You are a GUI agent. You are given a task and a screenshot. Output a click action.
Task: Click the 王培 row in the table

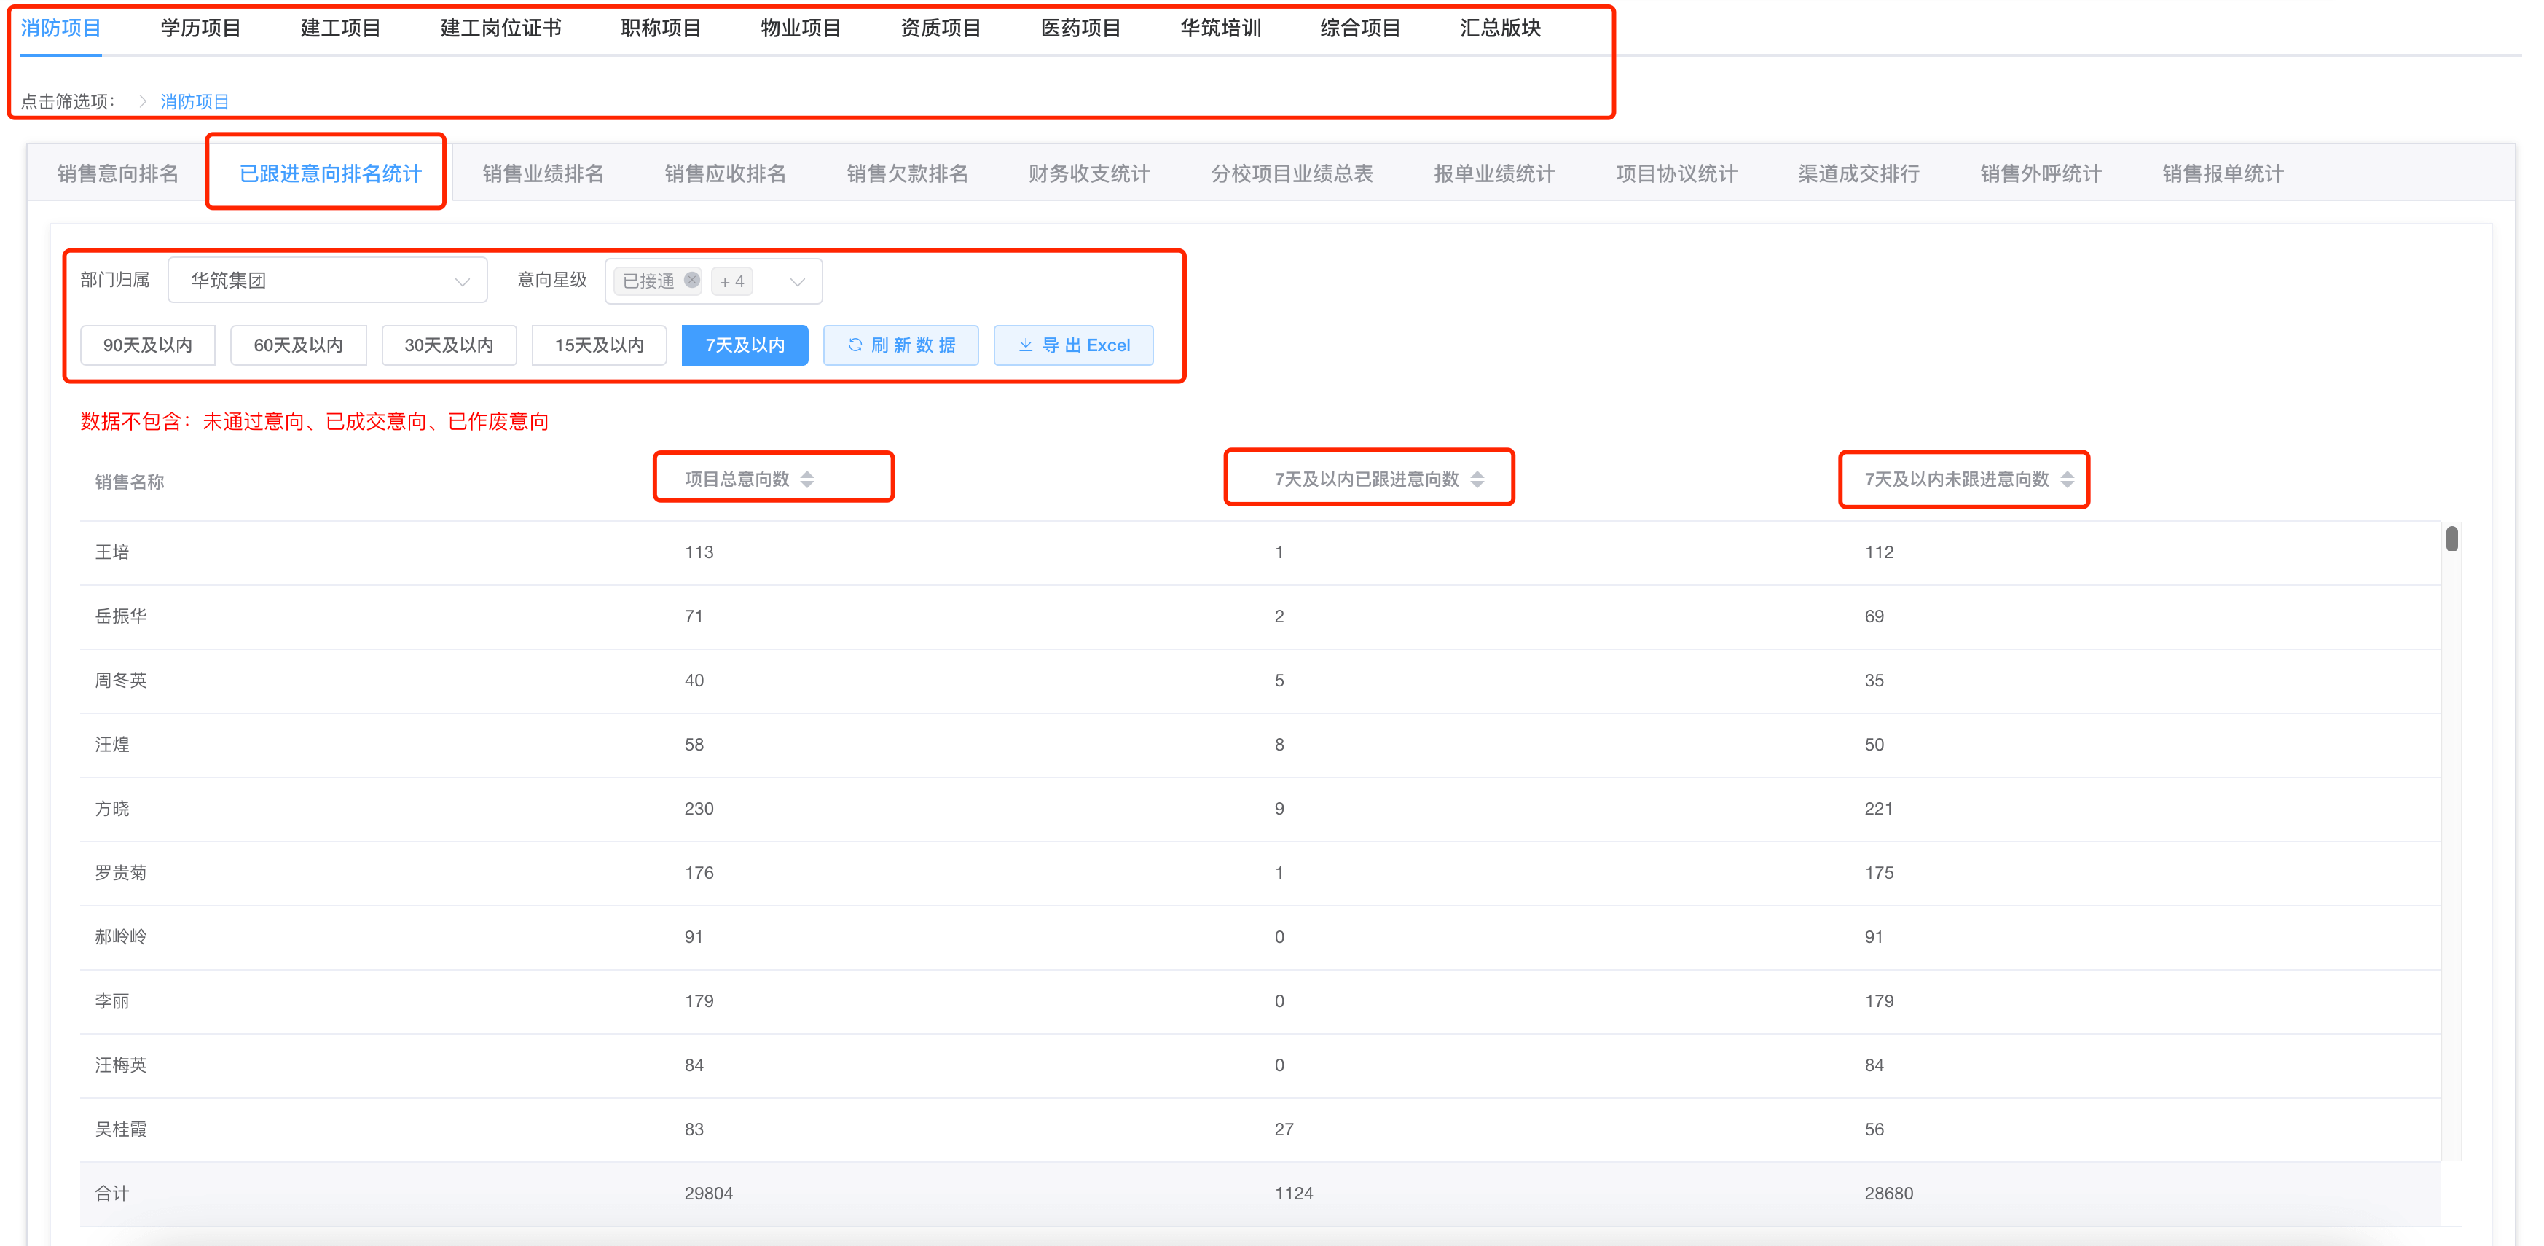tap(111, 552)
